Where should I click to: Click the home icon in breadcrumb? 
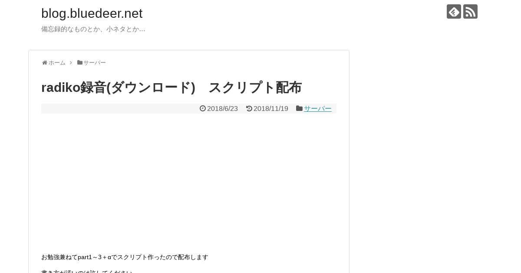[44, 63]
